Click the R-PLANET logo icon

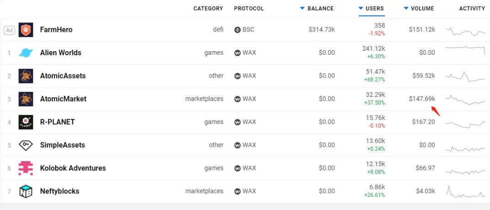(x=26, y=122)
